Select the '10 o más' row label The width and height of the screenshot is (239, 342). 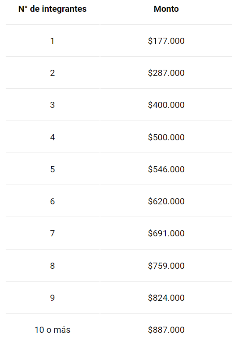pos(52,330)
